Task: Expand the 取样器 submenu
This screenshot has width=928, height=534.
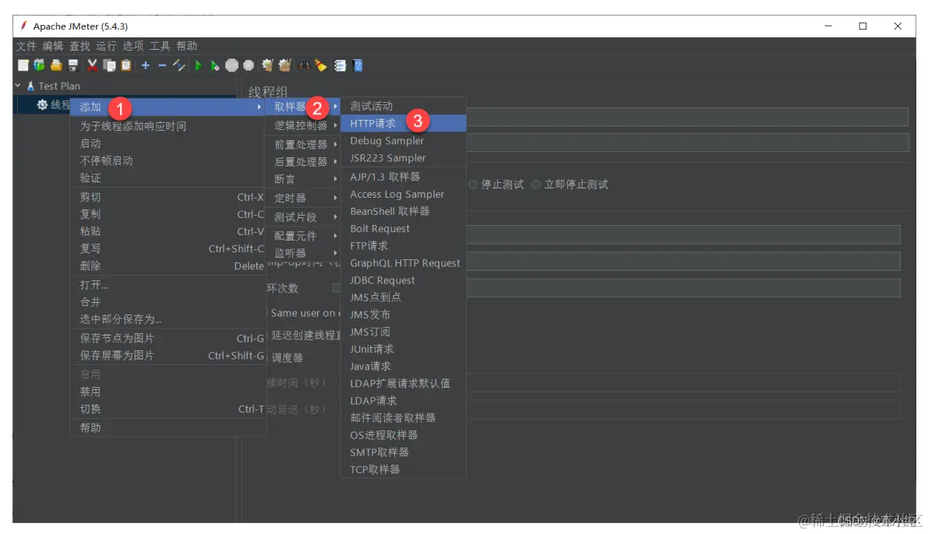Action: (x=304, y=107)
